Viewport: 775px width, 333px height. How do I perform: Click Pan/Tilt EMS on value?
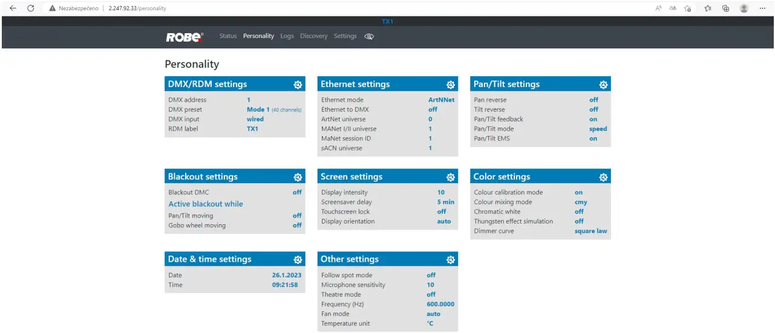tap(594, 138)
